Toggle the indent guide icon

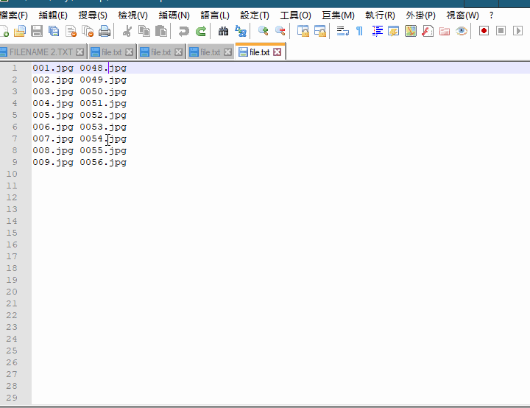tap(378, 31)
